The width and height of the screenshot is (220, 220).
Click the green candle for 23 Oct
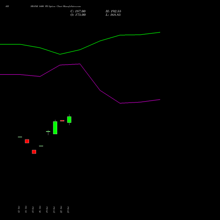69,120
